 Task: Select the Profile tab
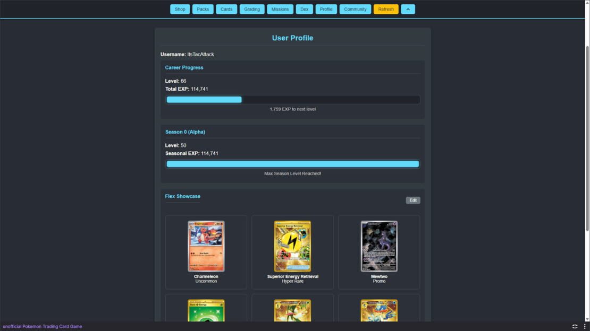pos(326,9)
